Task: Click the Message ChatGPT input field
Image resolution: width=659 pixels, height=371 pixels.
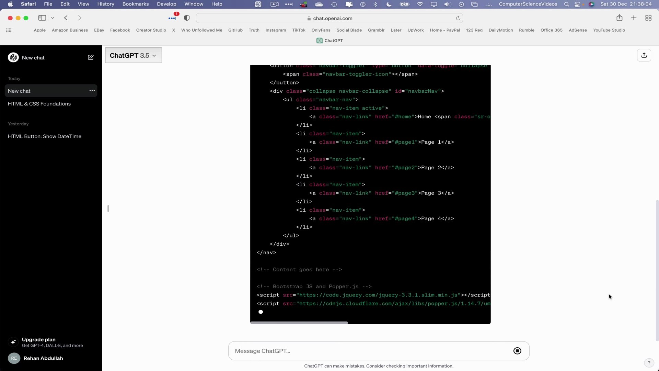Action: [x=343, y=351]
